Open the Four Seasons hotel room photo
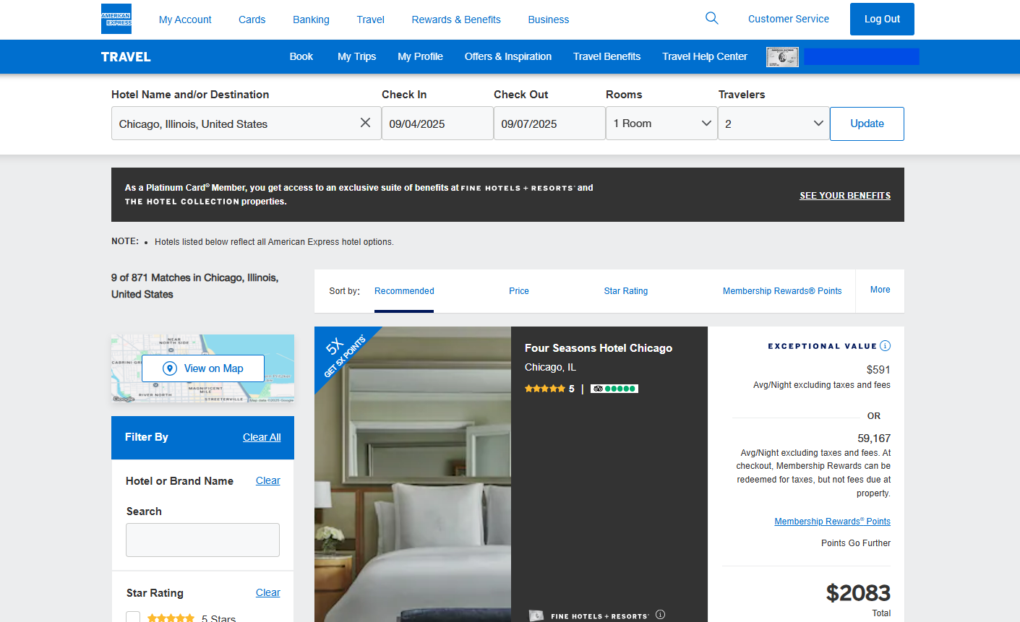1020x622 pixels. point(412,491)
